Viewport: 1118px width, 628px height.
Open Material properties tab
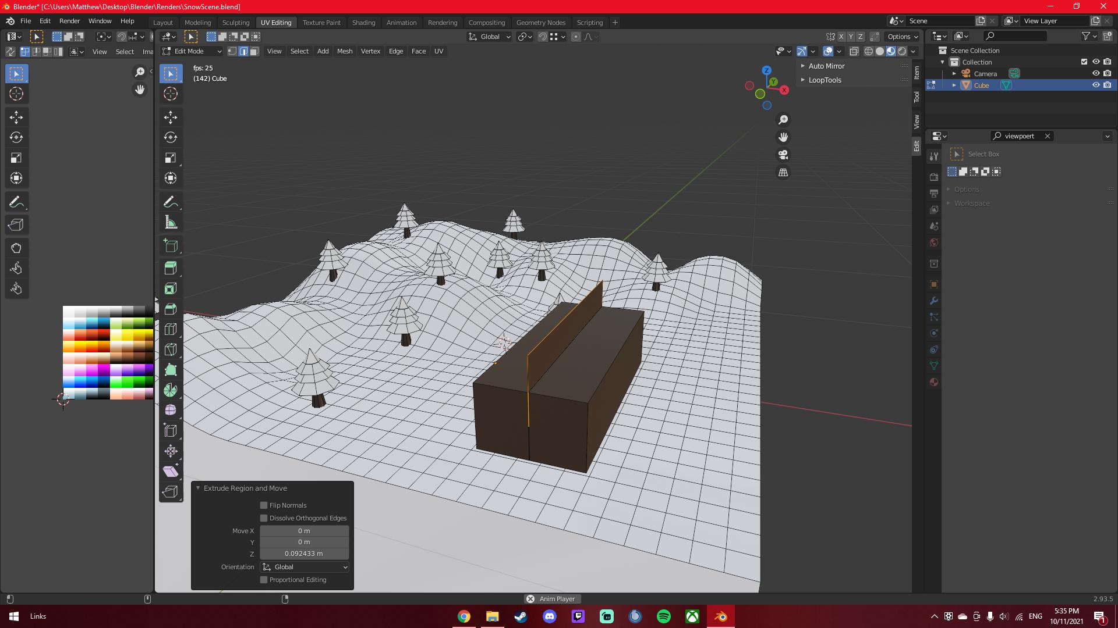(934, 382)
